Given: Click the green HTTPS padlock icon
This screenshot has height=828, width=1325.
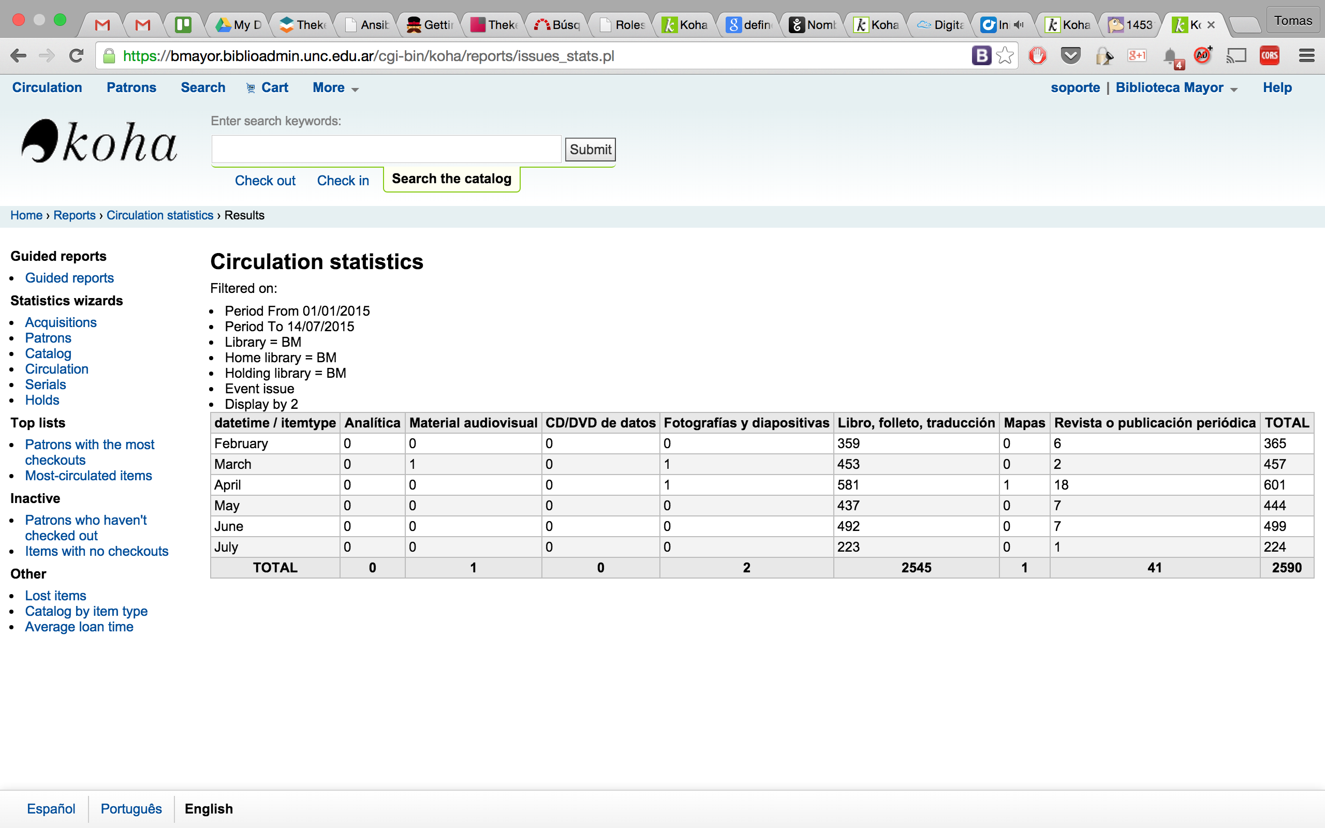Looking at the screenshot, I should pos(109,56).
